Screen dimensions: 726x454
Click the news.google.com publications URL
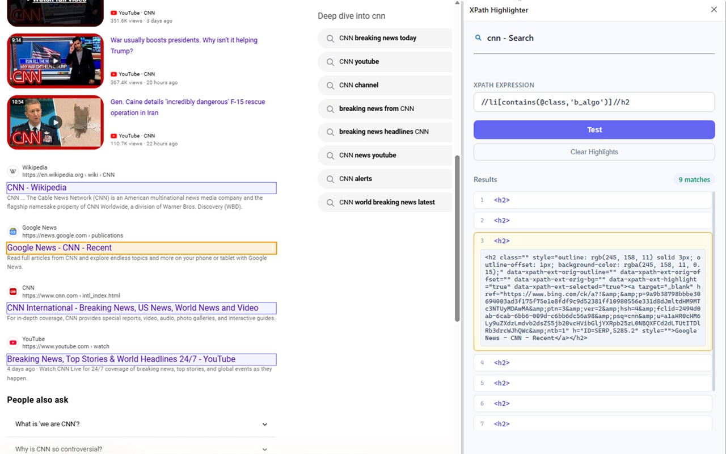[73, 236]
